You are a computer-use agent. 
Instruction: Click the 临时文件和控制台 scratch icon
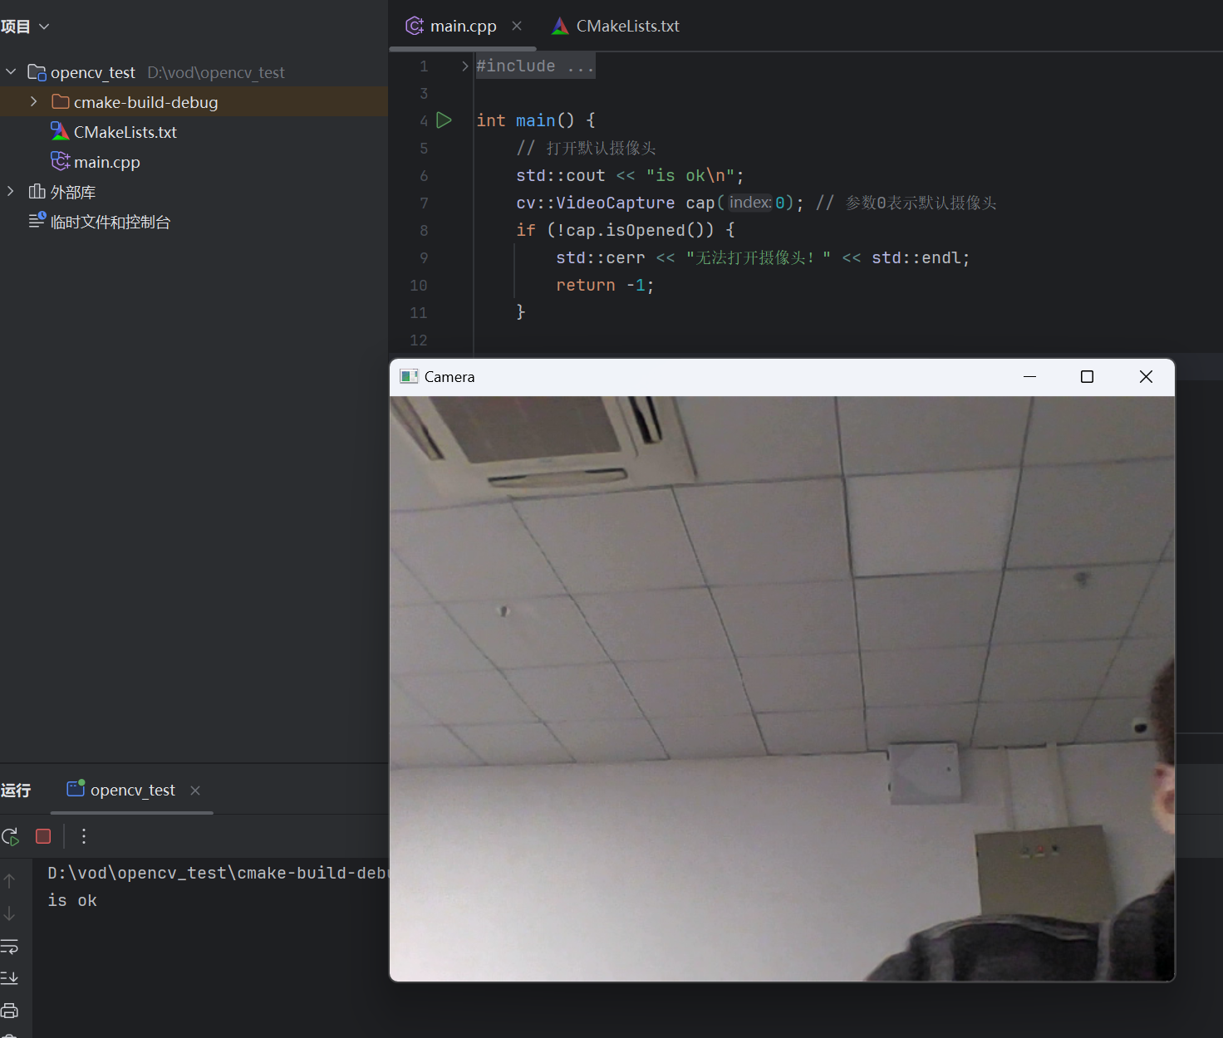pyautogui.click(x=37, y=221)
